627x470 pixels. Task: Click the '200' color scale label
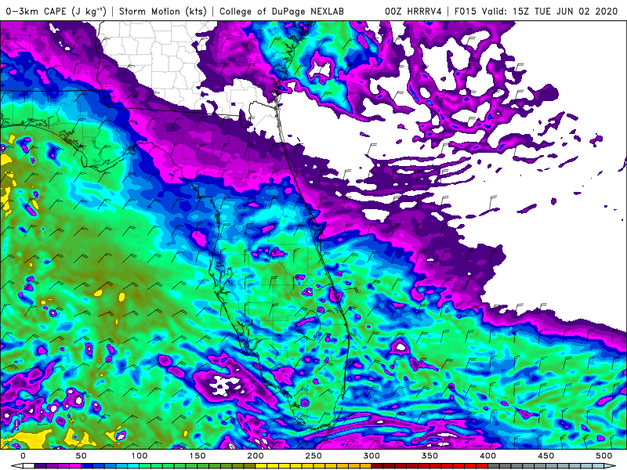[x=256, y=456]
